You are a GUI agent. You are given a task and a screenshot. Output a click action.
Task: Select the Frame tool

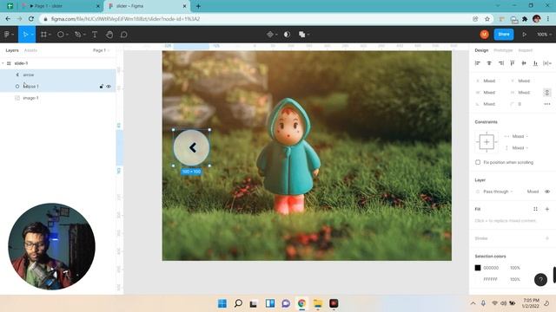click(x=43, y=35)
